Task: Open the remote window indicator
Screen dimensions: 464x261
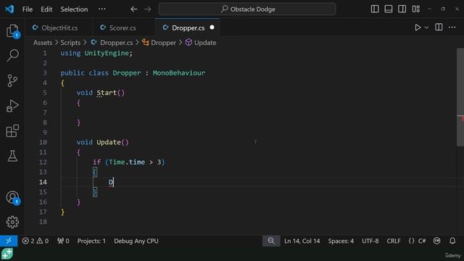Action: point(9,241)
